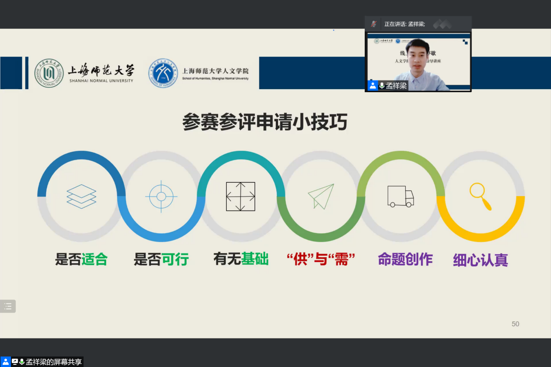Click the Shanghai Normal University logo
Viewport: 551px width, 367px height.
pyautogui.click(x=49, y=73)
